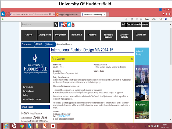Open the Twitter icon link
This screenshot has height=129, width=172.
69,25
